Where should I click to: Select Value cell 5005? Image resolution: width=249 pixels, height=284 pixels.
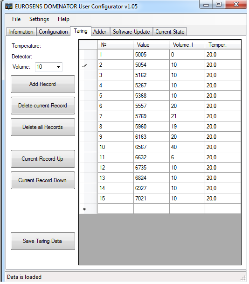[152, 55]
